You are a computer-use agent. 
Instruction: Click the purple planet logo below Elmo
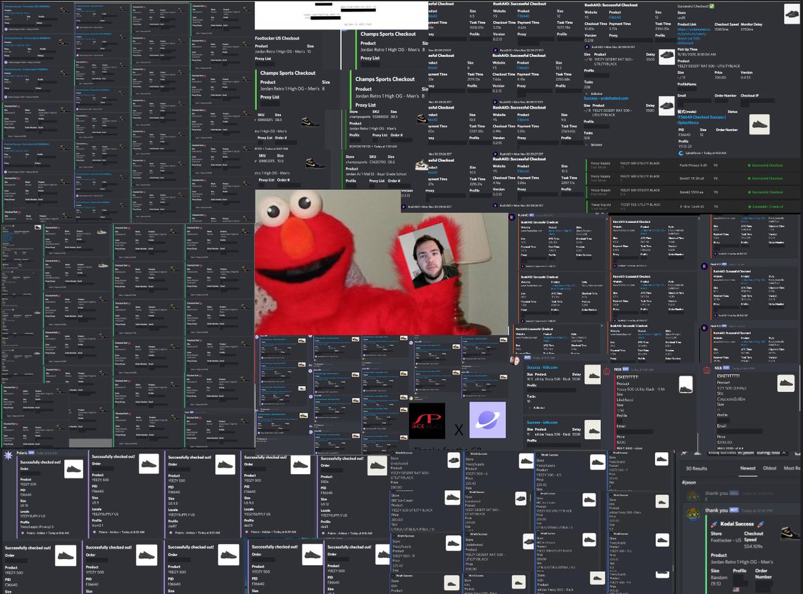coord(487,421)
